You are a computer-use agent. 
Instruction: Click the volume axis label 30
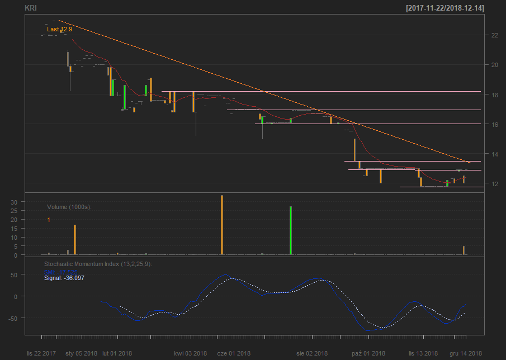pos(13,202)
